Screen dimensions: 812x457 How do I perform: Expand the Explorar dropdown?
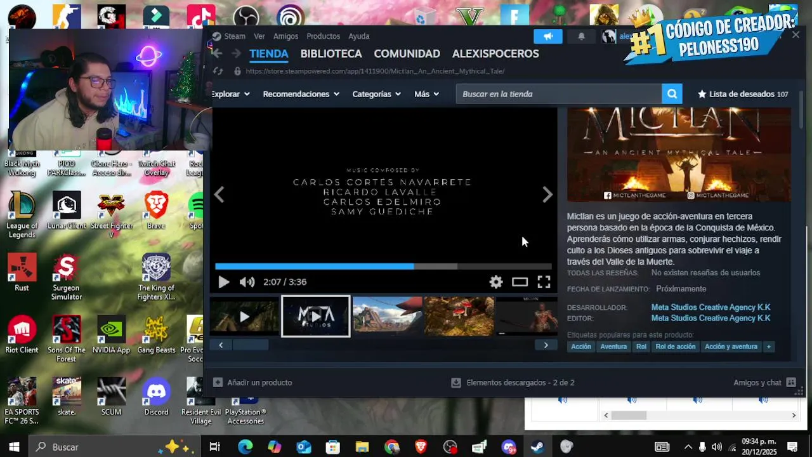[x=230, y=94]
